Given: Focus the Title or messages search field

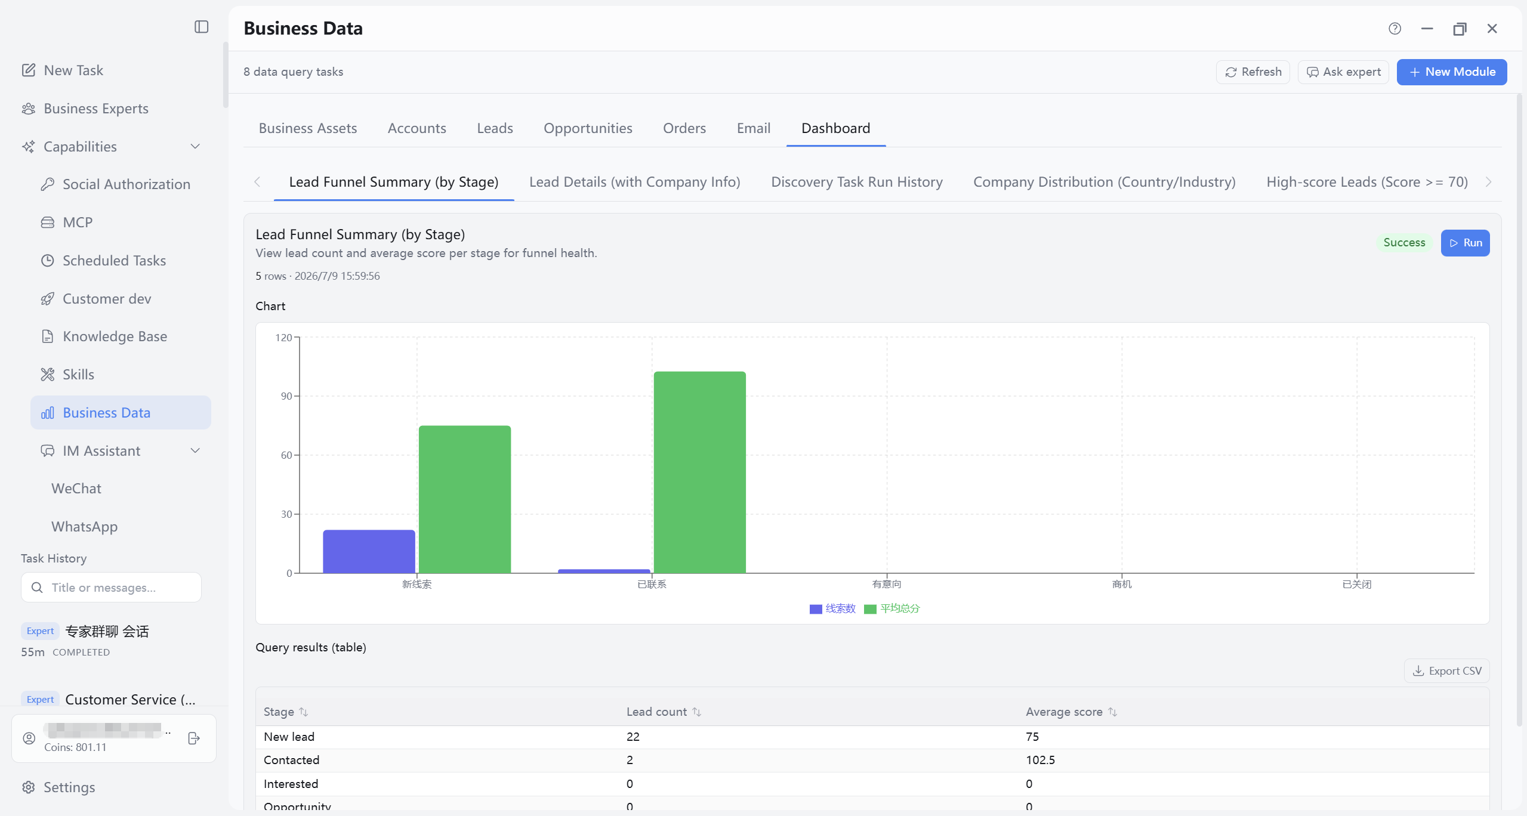Looking at the screenshot, I should (x=111, y=588).
